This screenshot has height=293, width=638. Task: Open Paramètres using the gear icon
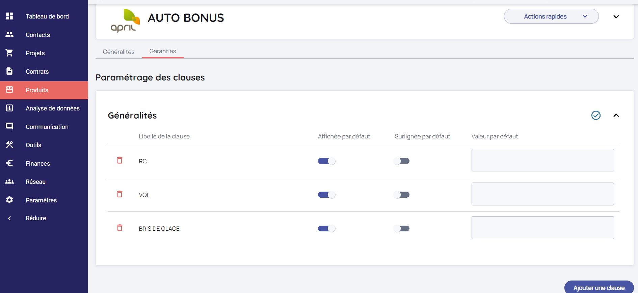pyautogui.click(x=9, y=200)
